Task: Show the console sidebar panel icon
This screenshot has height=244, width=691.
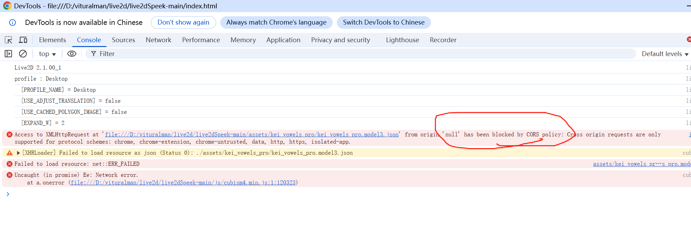Action: pos(8,54)
